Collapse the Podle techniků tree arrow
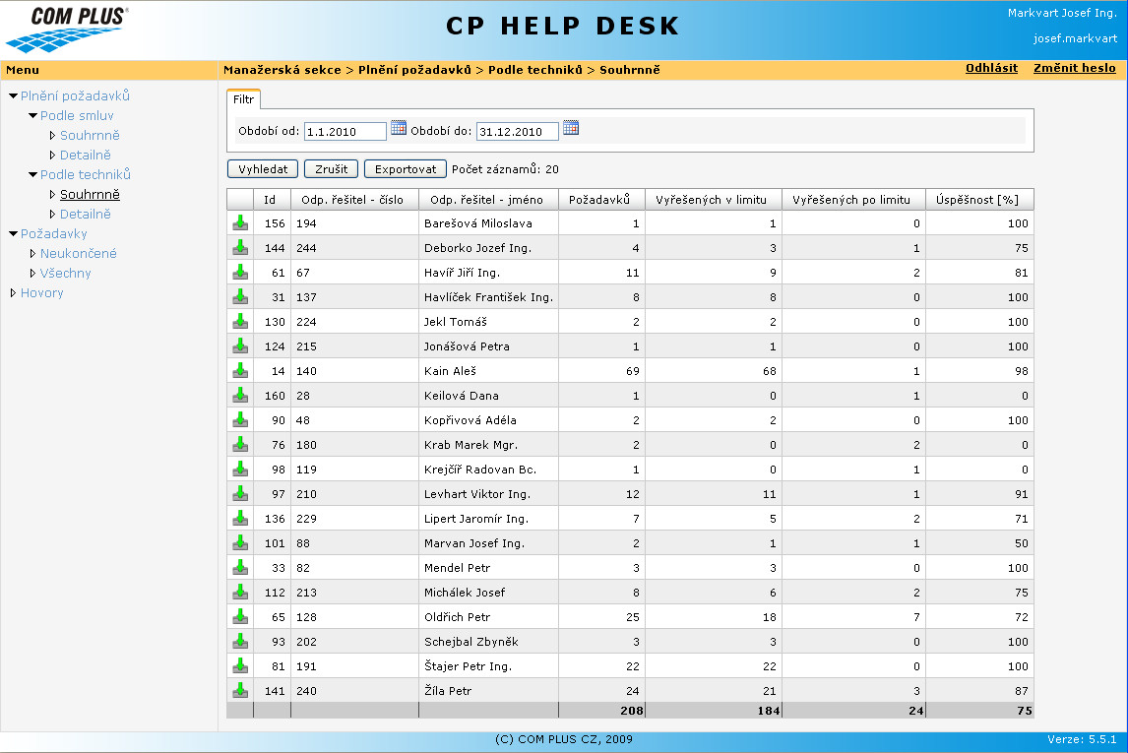The image size is (1128, 753). [x=33, y=174]
